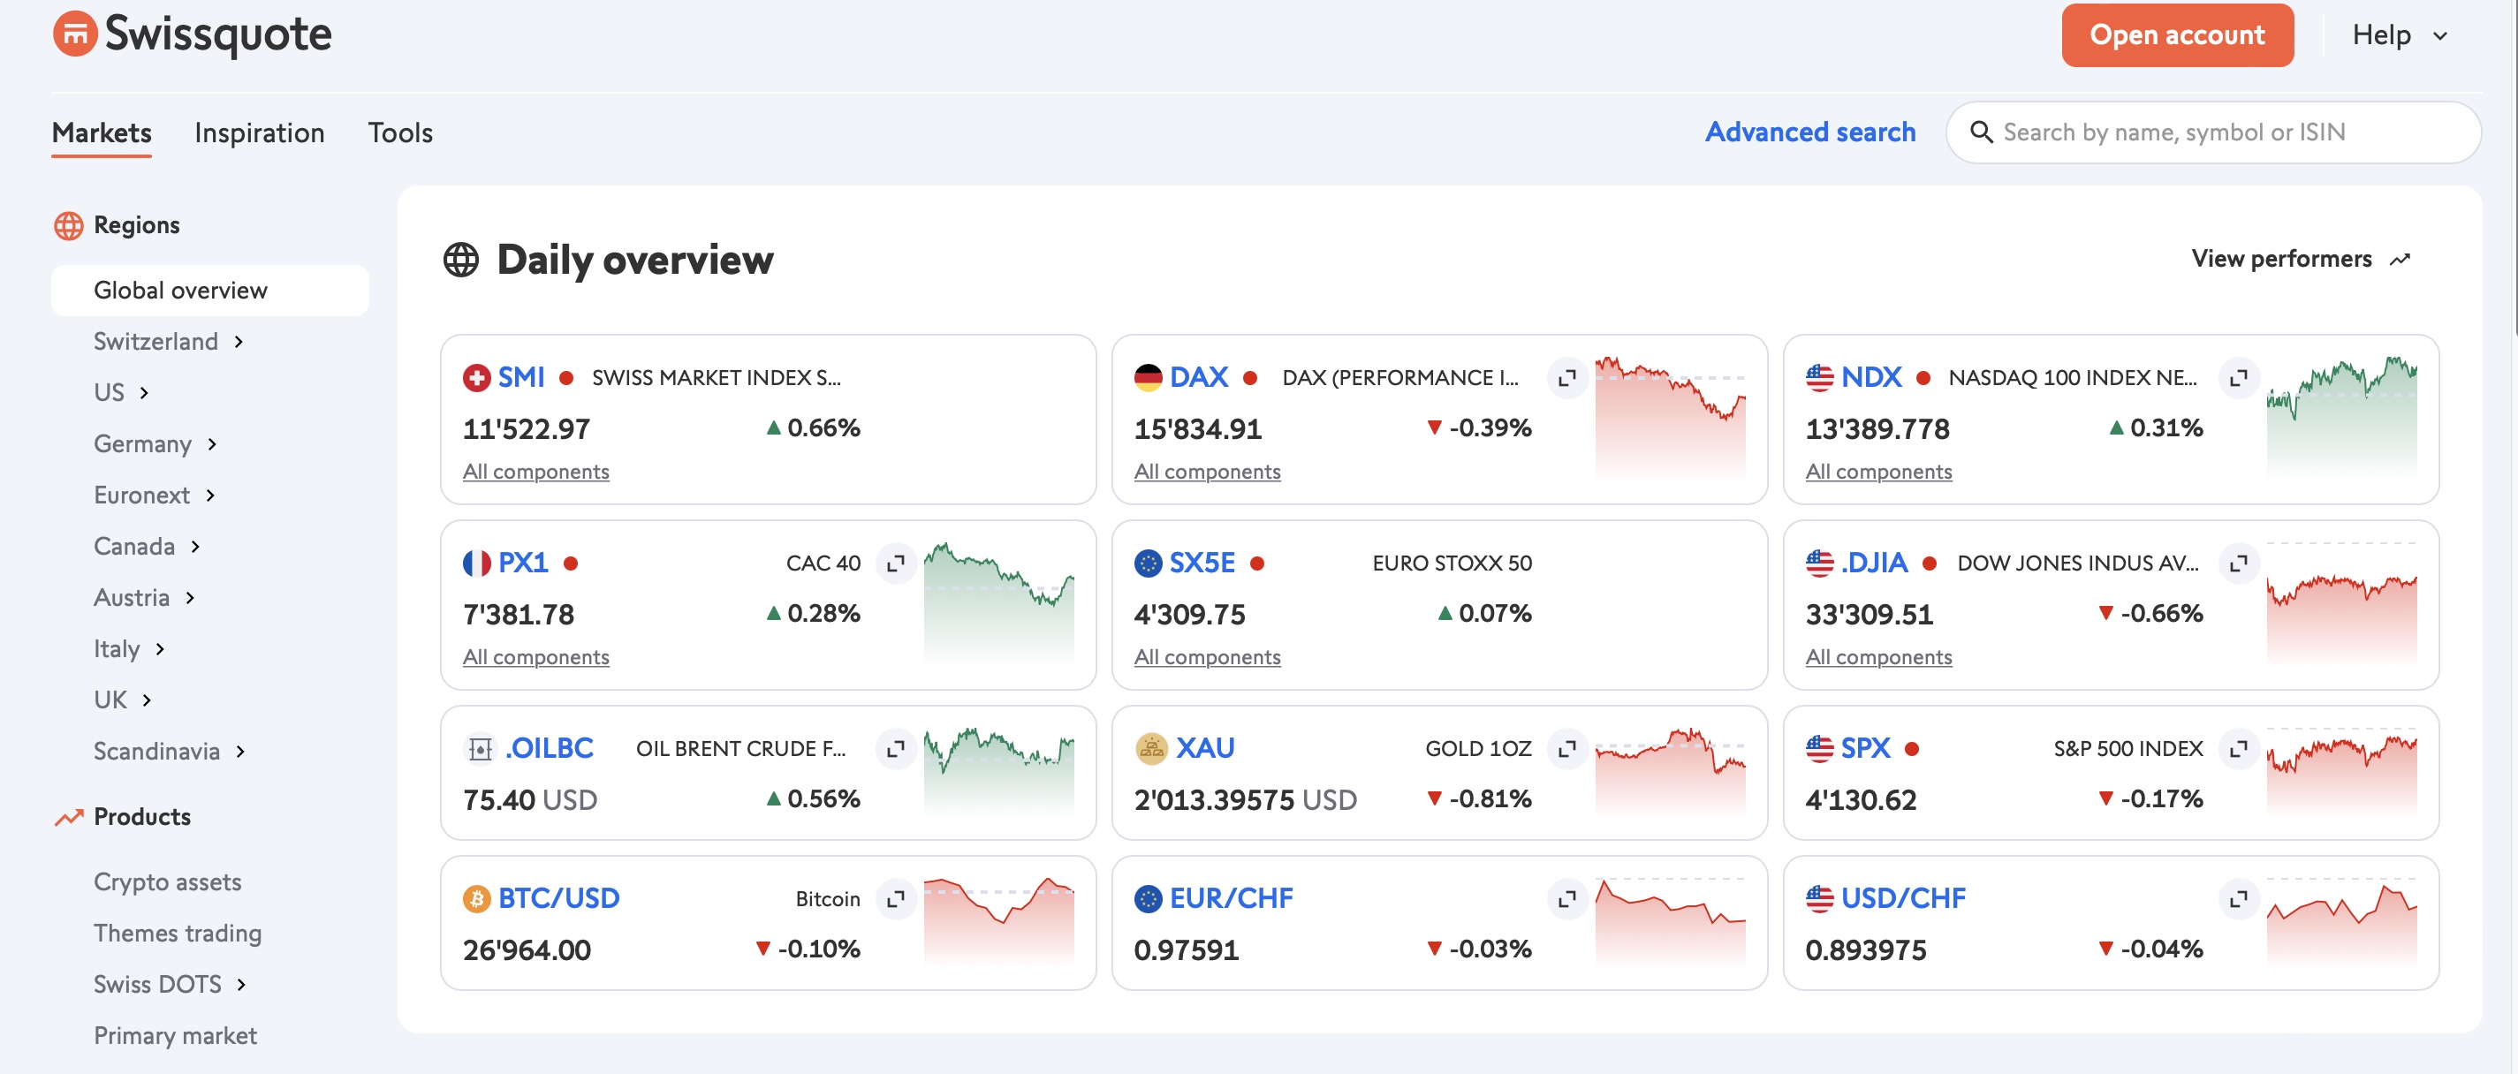Open the XAU gold link
The height and width of the screenshot is (1074, 2518).
click(1204, 750)
